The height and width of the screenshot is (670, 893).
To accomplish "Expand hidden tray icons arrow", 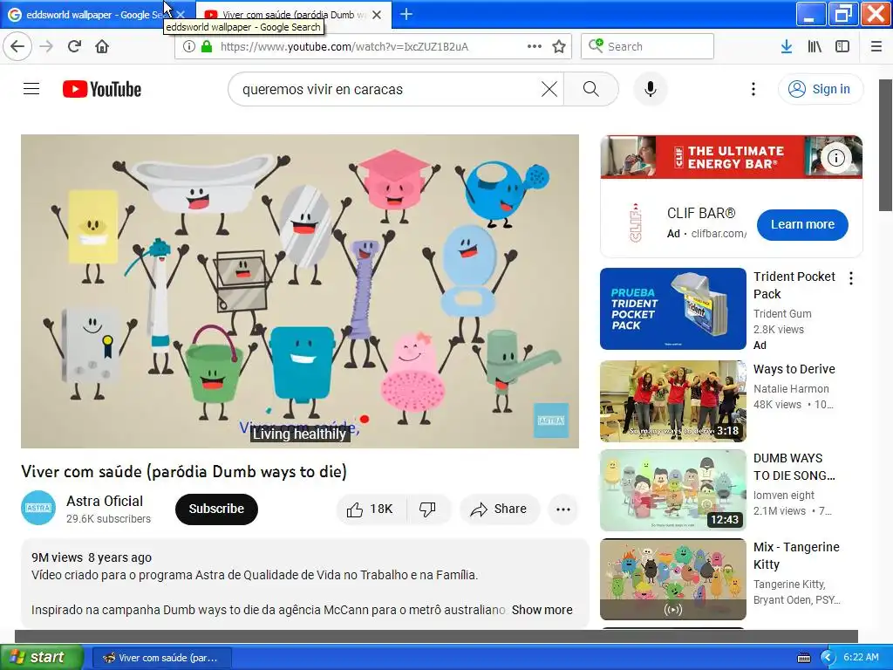I will point(828,657).
